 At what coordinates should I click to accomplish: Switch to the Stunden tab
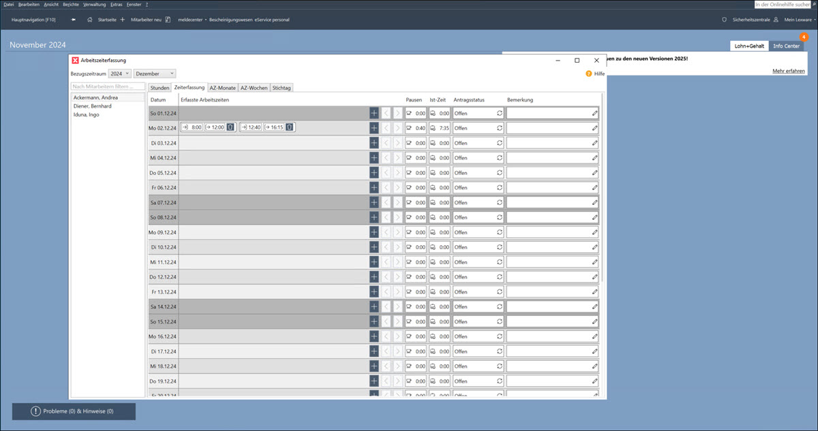point(160,88)
